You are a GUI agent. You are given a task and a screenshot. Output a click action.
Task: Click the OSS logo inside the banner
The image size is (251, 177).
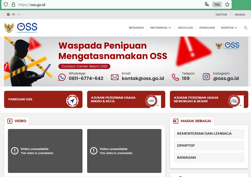pos(232,46)
